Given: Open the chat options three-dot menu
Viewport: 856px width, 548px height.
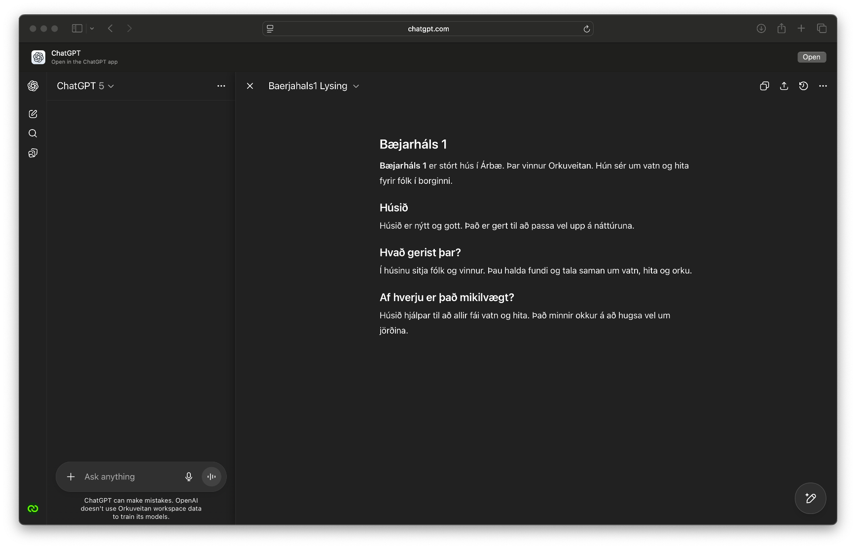Looking at the screenshot, I should (x=221, y=86).
